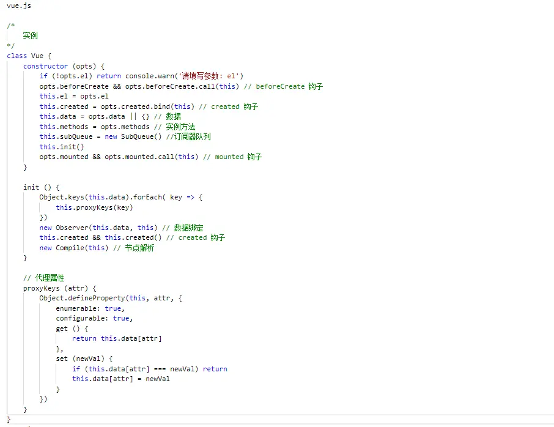Click 'configurable: true,' line
Screen dimensions: 554x427
tap(94, 318)
